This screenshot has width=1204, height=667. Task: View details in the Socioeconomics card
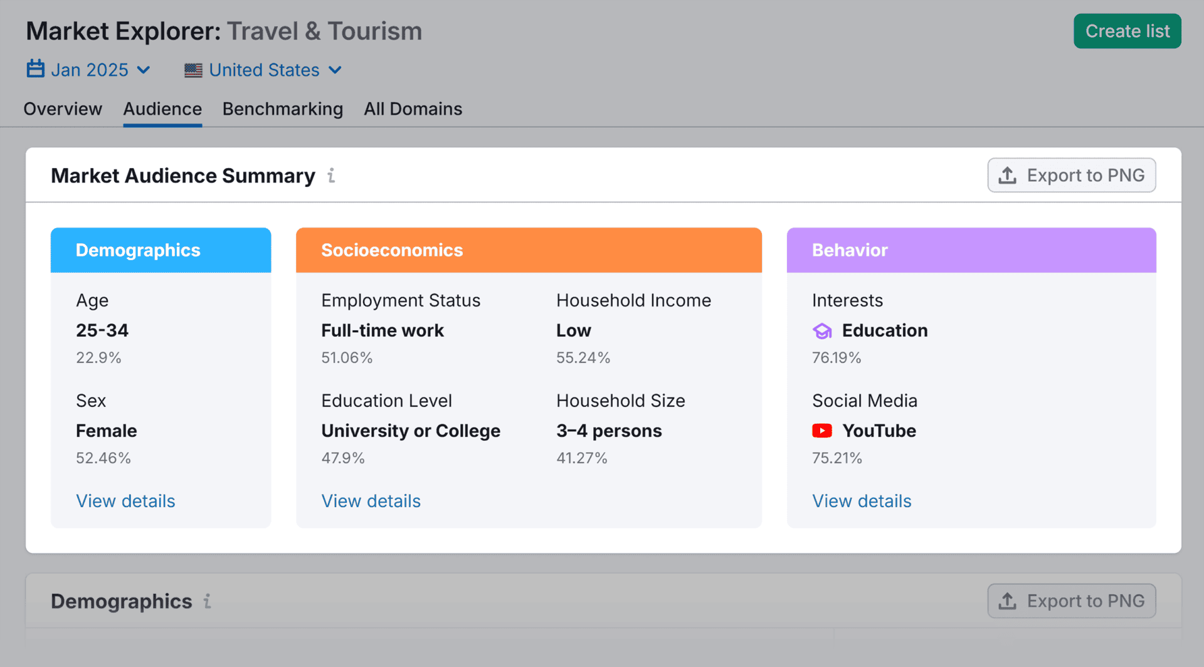pos(371,501)
